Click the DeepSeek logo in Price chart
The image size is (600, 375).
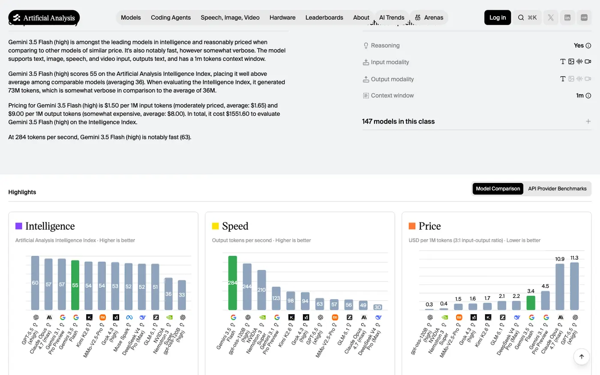(517, 318)
